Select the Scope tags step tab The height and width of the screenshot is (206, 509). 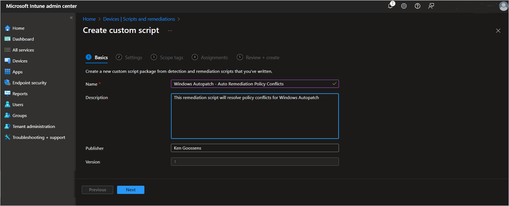click(x=167, y=58)
